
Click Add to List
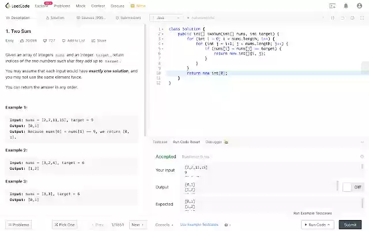point(73,41)
